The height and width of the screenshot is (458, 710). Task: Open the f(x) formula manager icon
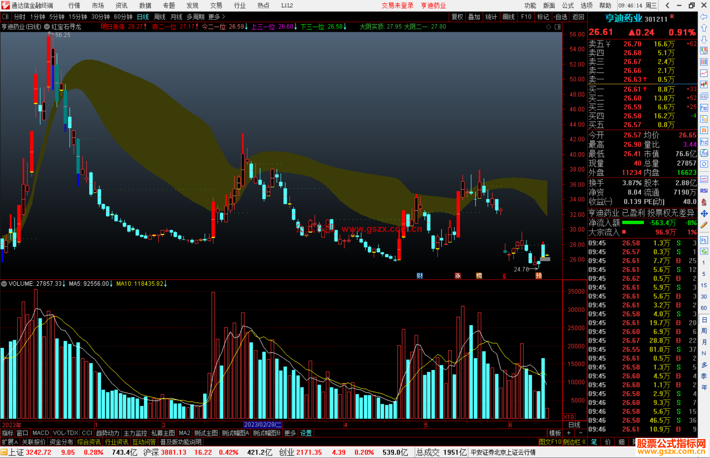click(704, 153)
